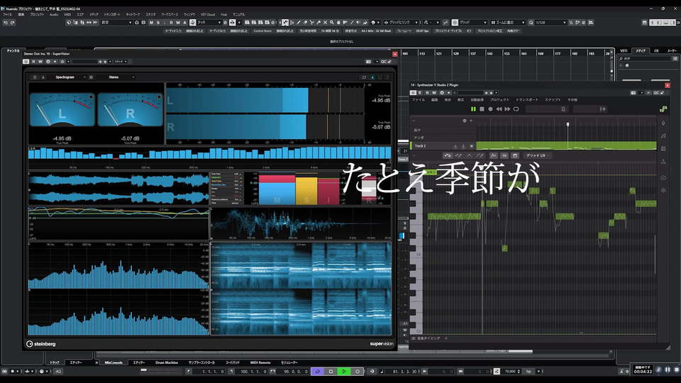
Task: Open the Hub menu in Nuendo menu bar
Action: point(224,14)
